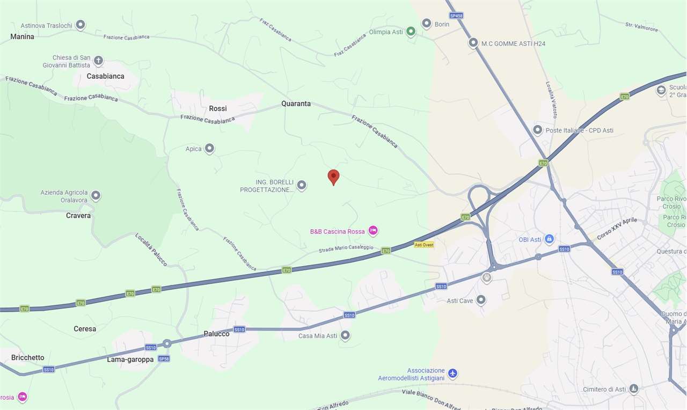
Task: Select the B&B Cascina Rossa lodging icon
Action: coord(373,231)
